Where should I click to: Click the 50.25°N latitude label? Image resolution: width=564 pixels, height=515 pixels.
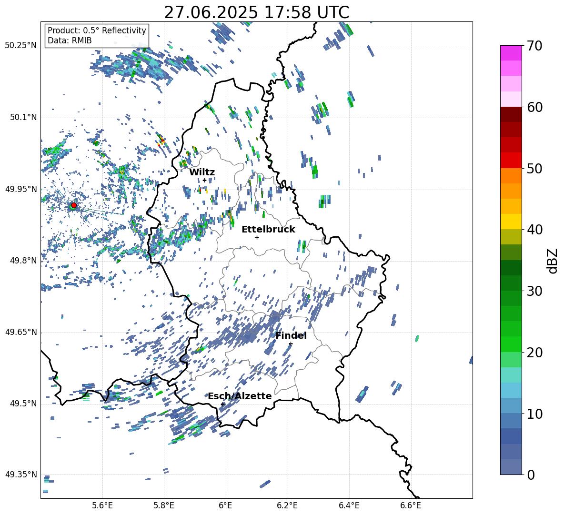click(21, 46)
